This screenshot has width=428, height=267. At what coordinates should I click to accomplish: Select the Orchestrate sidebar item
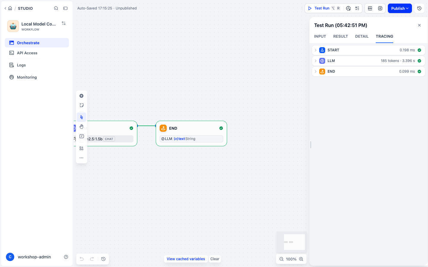[x=37, y=43]
